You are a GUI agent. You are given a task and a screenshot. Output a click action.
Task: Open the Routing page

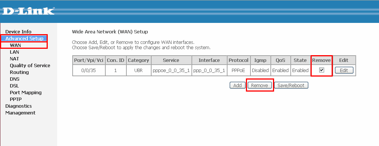pyautogui.click(x=19, y=72)
